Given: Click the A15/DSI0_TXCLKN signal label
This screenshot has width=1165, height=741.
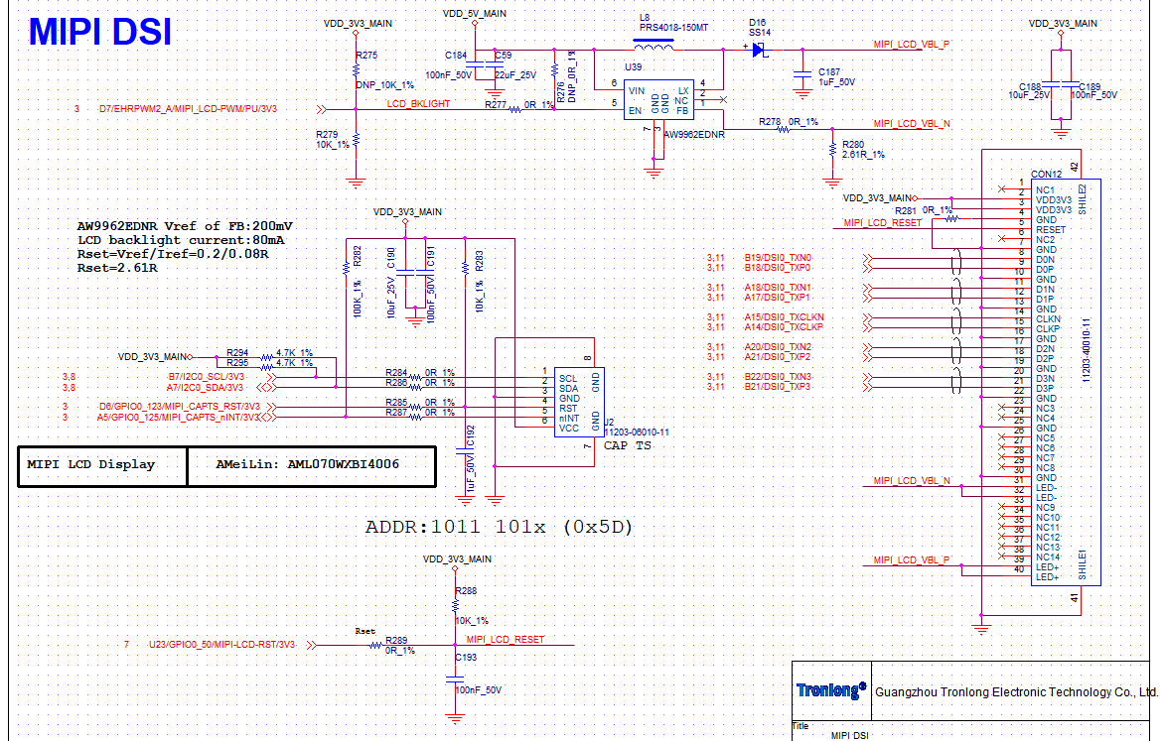Looking at the screenshot, I should click(784, 317).
